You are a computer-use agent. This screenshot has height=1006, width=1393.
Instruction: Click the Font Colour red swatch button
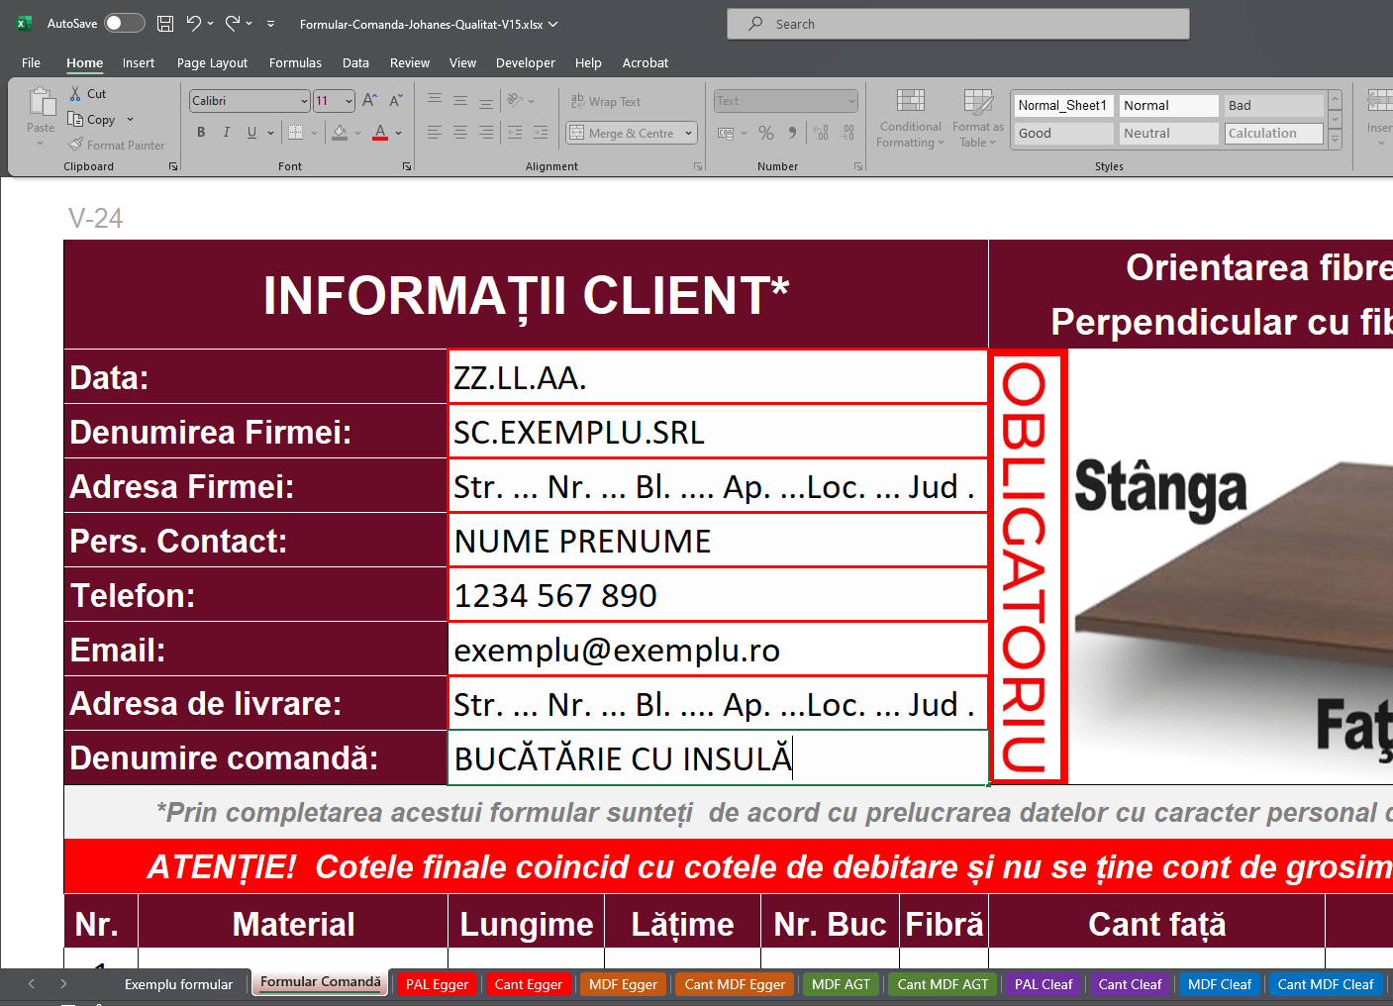pyautogui.click(x=380, y=133)
